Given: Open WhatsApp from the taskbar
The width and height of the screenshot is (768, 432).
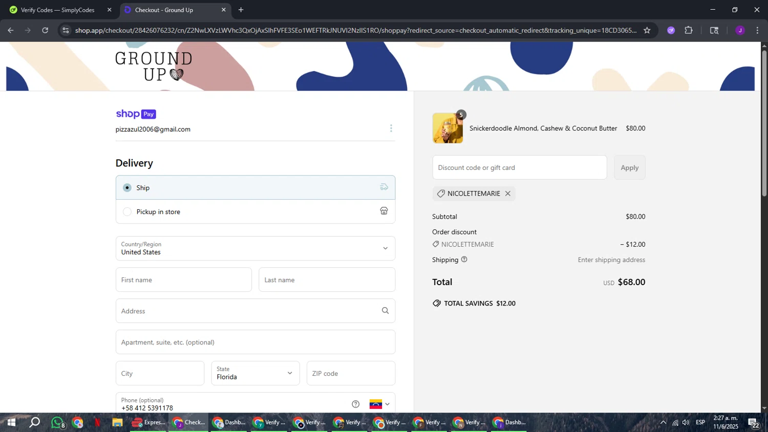Looking at the screenshot, I should [x=57, y=422].
